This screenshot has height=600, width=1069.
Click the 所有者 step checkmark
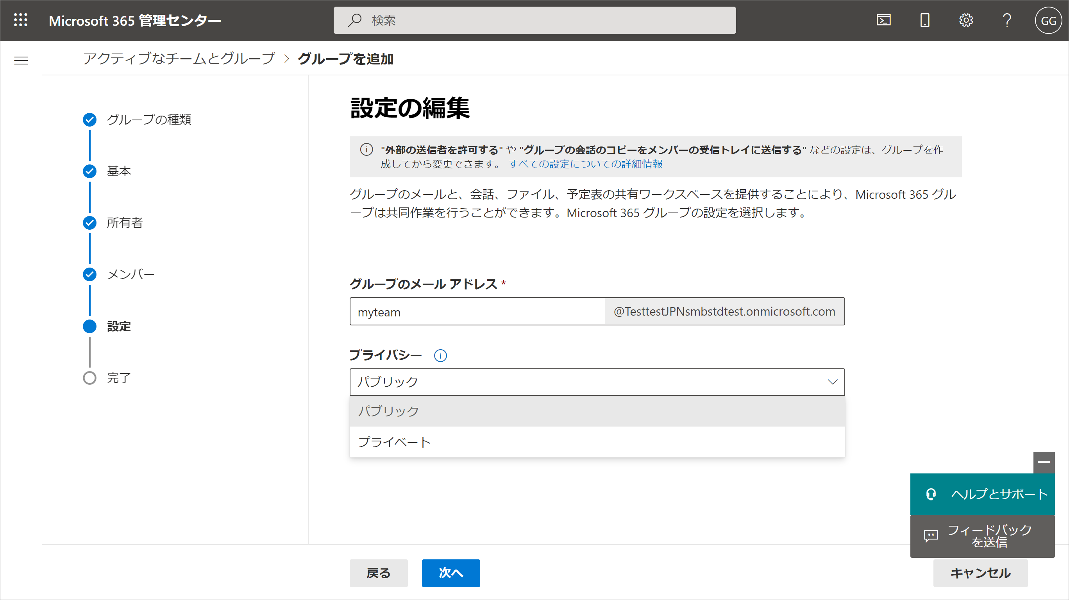(x=89, y=223)
